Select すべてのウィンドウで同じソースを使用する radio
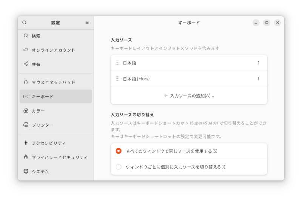This screenshot has width=302, height=200. (x=119, y=151)
